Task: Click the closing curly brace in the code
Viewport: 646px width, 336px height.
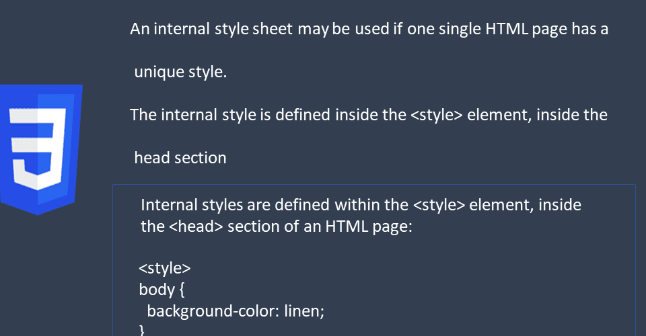Action: pos(142,330)
